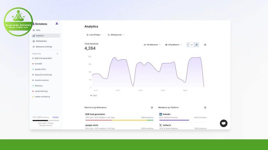
Task: Add a keyword with the plus icon
Action: (57, 54)
